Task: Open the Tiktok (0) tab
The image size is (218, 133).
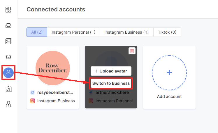Action: [167, 32]
